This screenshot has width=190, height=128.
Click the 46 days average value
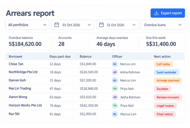[x=106, y=44]
